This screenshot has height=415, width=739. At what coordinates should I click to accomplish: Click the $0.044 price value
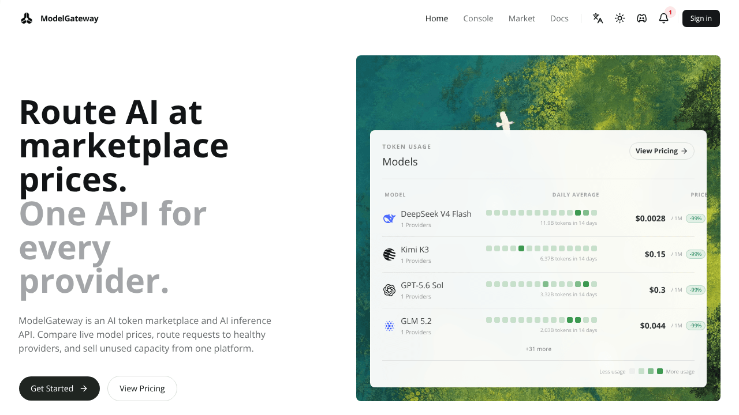coord(652,326)
